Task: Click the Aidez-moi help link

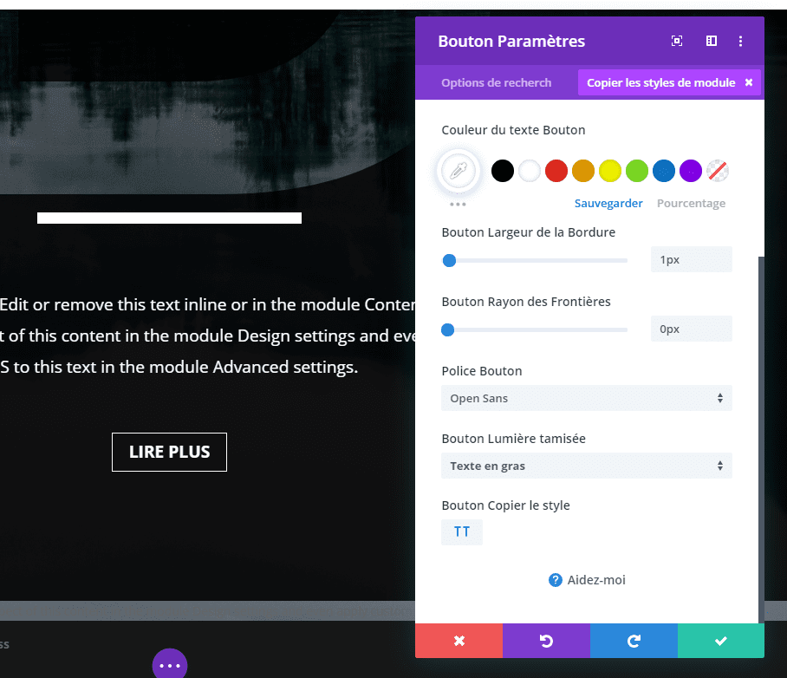Action: (x=596, y=580)
